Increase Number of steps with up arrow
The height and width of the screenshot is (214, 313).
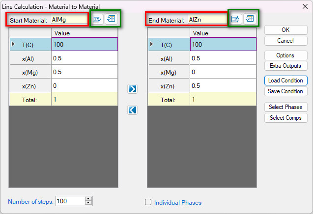(88, 199)
